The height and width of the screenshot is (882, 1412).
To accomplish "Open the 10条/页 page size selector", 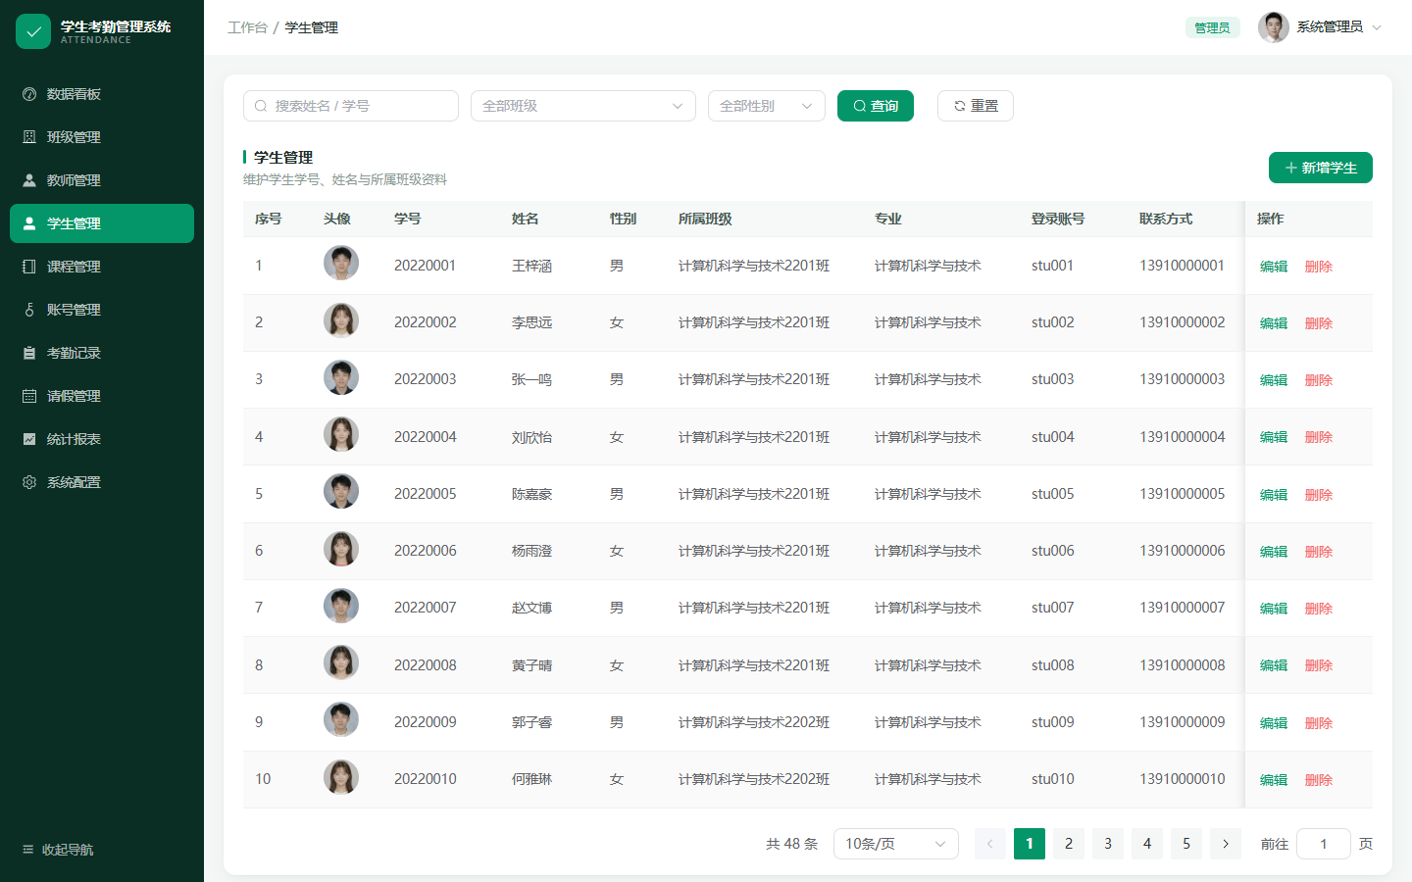I will pyautogui.click(x=896, y=844).
